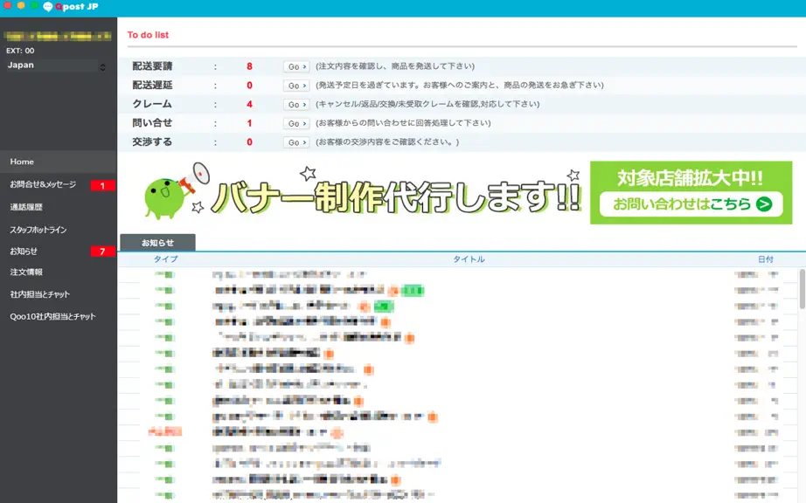Image resolution: width=806 pixels, height=503 pixels.
Task: Click the red count 8 for 配送要請
Action: [x=249, y=66]
